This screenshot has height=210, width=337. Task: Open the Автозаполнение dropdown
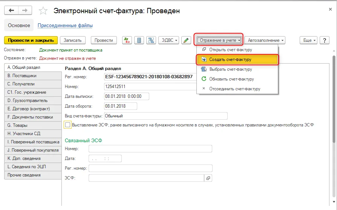tap(265, 40)
